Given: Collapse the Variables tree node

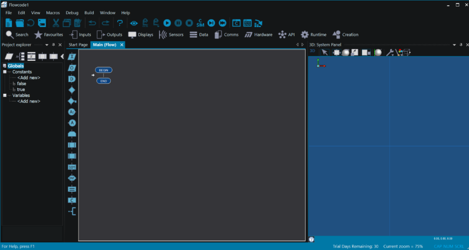Looking at the screenshot, I should (x=5, y=96).
